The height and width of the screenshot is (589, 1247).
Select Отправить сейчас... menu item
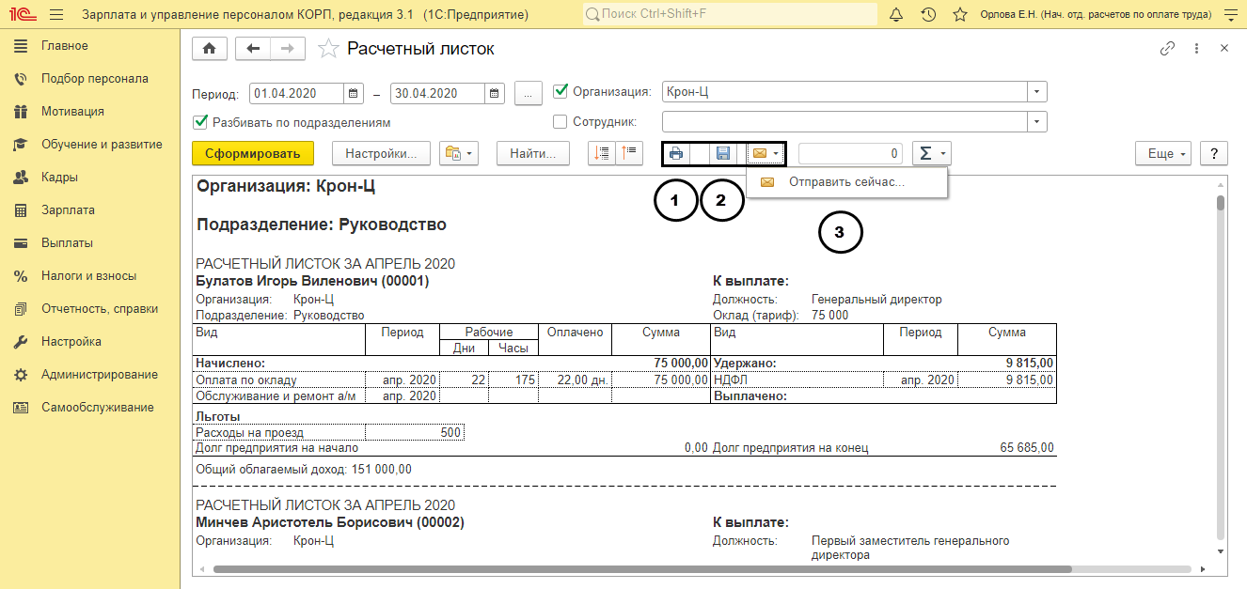845,182
